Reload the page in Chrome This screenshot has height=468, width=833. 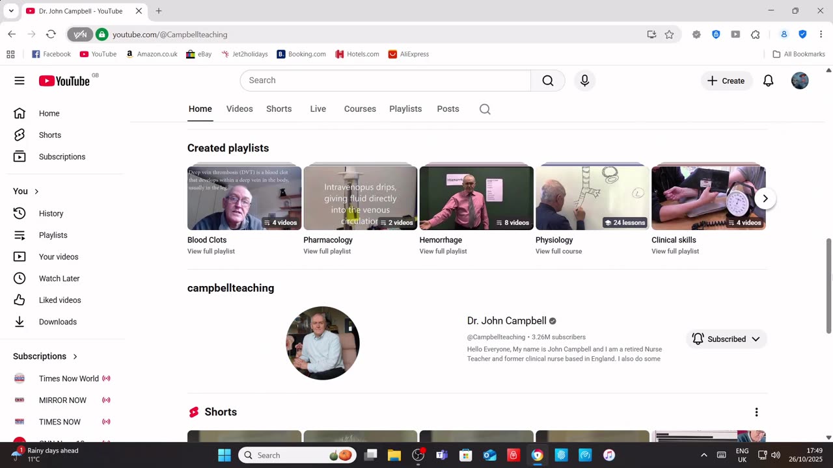[x=51, y=34]
